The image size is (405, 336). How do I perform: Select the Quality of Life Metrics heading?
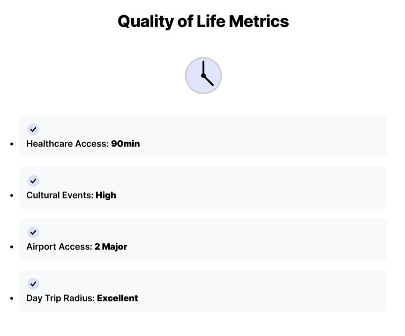coord(203,22)
